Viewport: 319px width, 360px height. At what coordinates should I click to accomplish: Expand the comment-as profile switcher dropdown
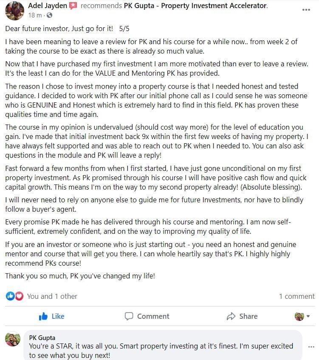pos(302,316)
